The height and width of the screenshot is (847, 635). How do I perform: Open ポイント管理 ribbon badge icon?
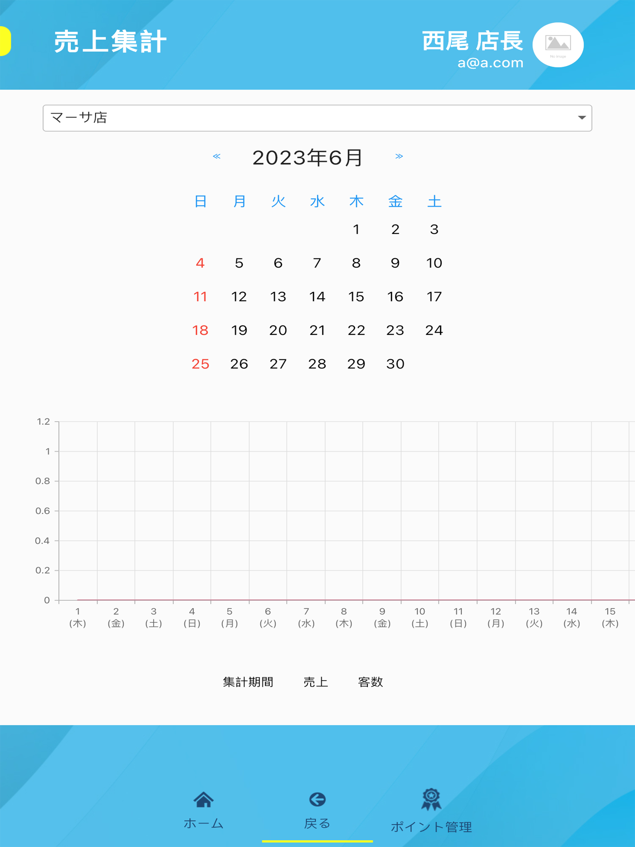[431, 799]
